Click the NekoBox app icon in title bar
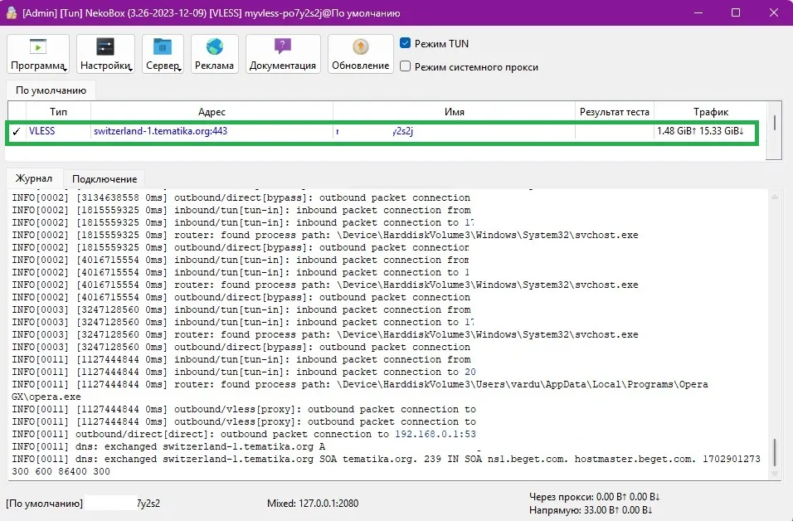 (12, 13)
